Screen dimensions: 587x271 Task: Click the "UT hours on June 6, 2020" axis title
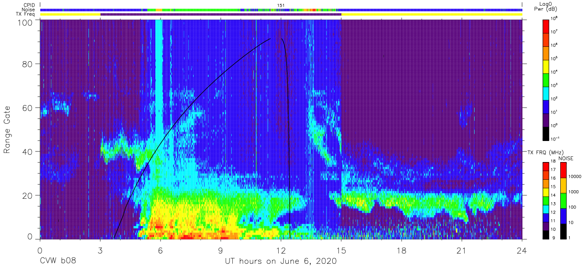click(281, 261)
